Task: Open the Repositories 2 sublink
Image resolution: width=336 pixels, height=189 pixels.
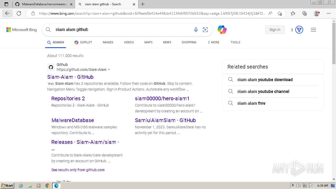Action: tap(68, 98)
